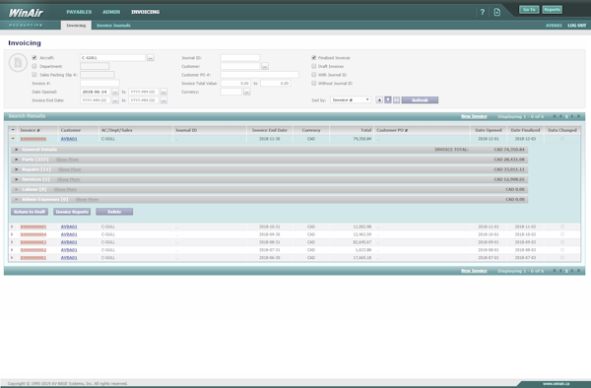Expand invoice X000000001 row

click(12, 258)
